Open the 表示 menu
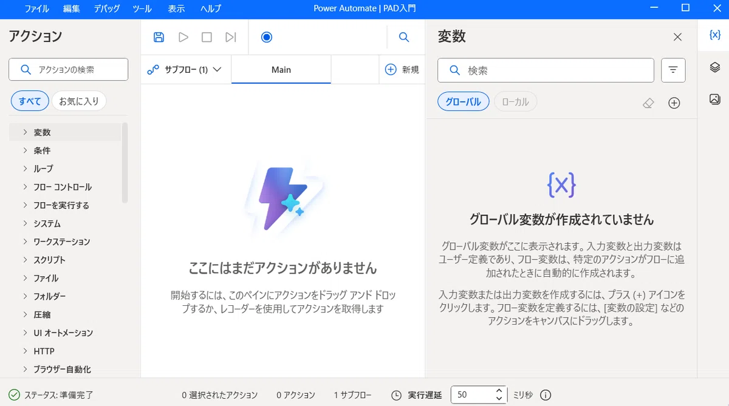This screenshot has width=729, height=406. [176, 8]
